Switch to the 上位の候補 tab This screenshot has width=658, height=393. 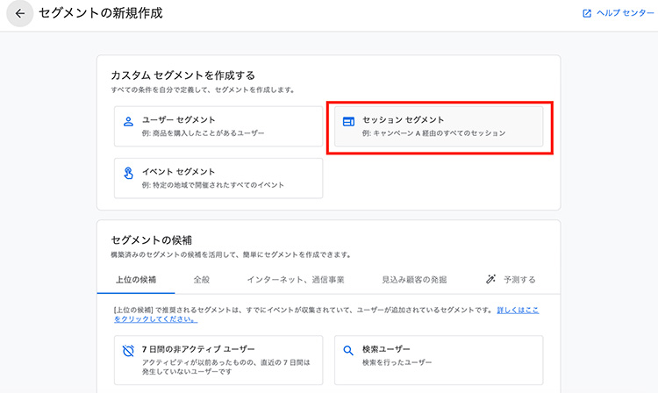point(136,280)
